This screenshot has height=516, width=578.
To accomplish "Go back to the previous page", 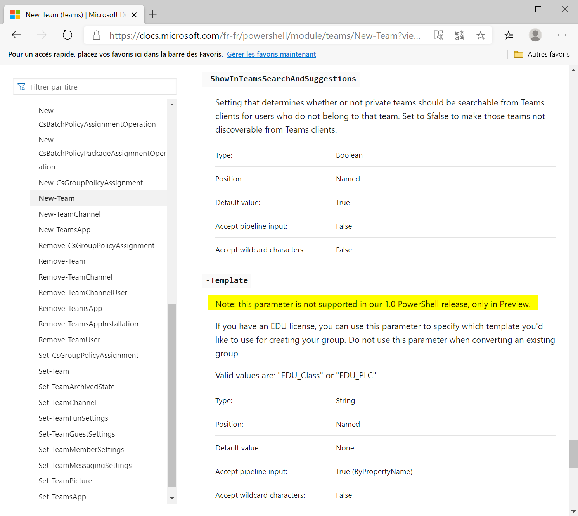I will [16, 35].
